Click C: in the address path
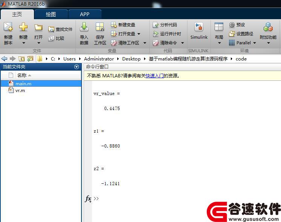This screenshot has width=281, height=222. pos(53,59)
